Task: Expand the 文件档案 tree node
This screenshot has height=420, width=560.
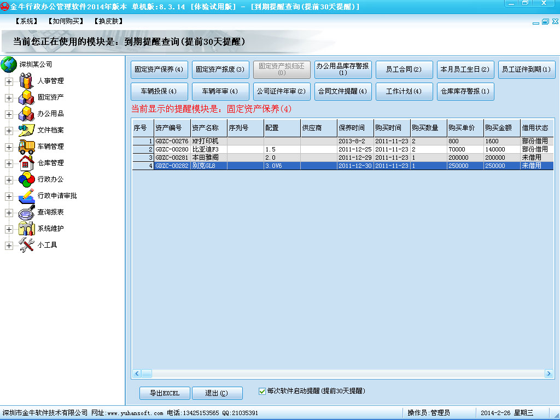Action: [9, 131]
